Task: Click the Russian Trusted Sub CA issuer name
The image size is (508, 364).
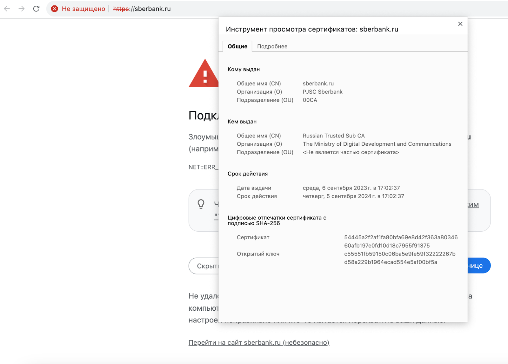Action: point(333,136)
